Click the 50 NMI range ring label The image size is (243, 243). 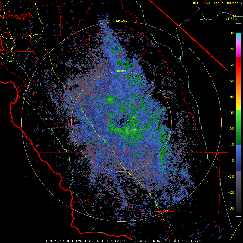[121, 72]
